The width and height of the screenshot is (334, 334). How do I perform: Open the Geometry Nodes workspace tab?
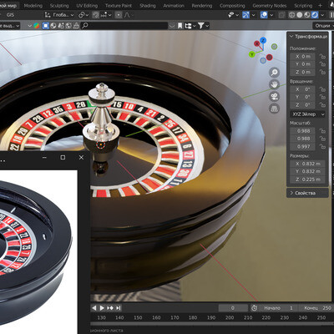click(269, 6)
